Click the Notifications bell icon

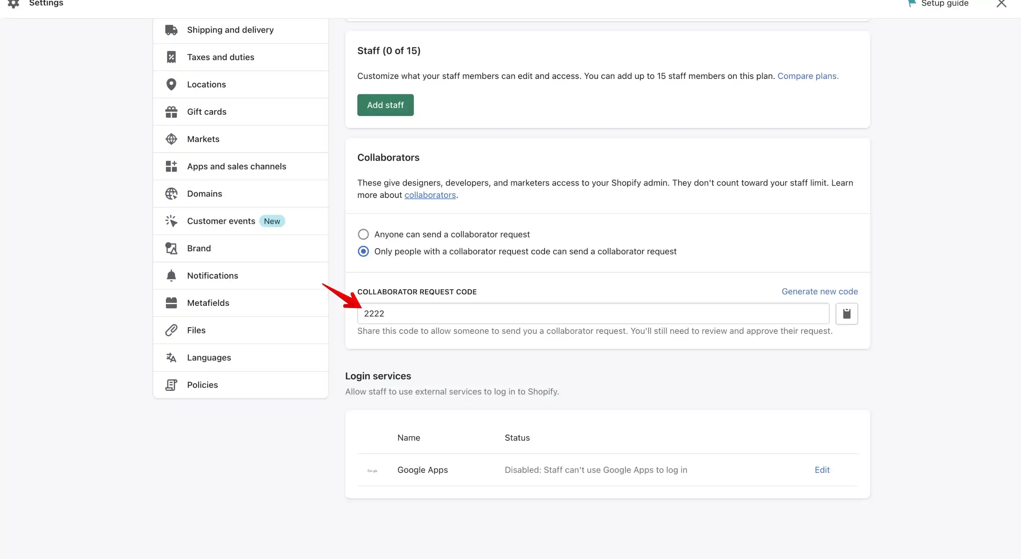pyautogui.click(x=171, y=275)
